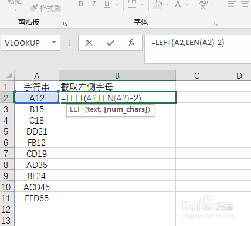Click text argument in formula tooltip
The image size is (251, 226).
pos(93,109)
